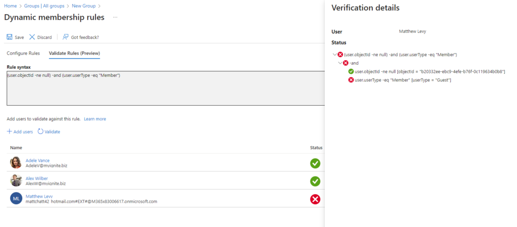
Task: Collapse the -and node chevron
Action: coord(340,63)
